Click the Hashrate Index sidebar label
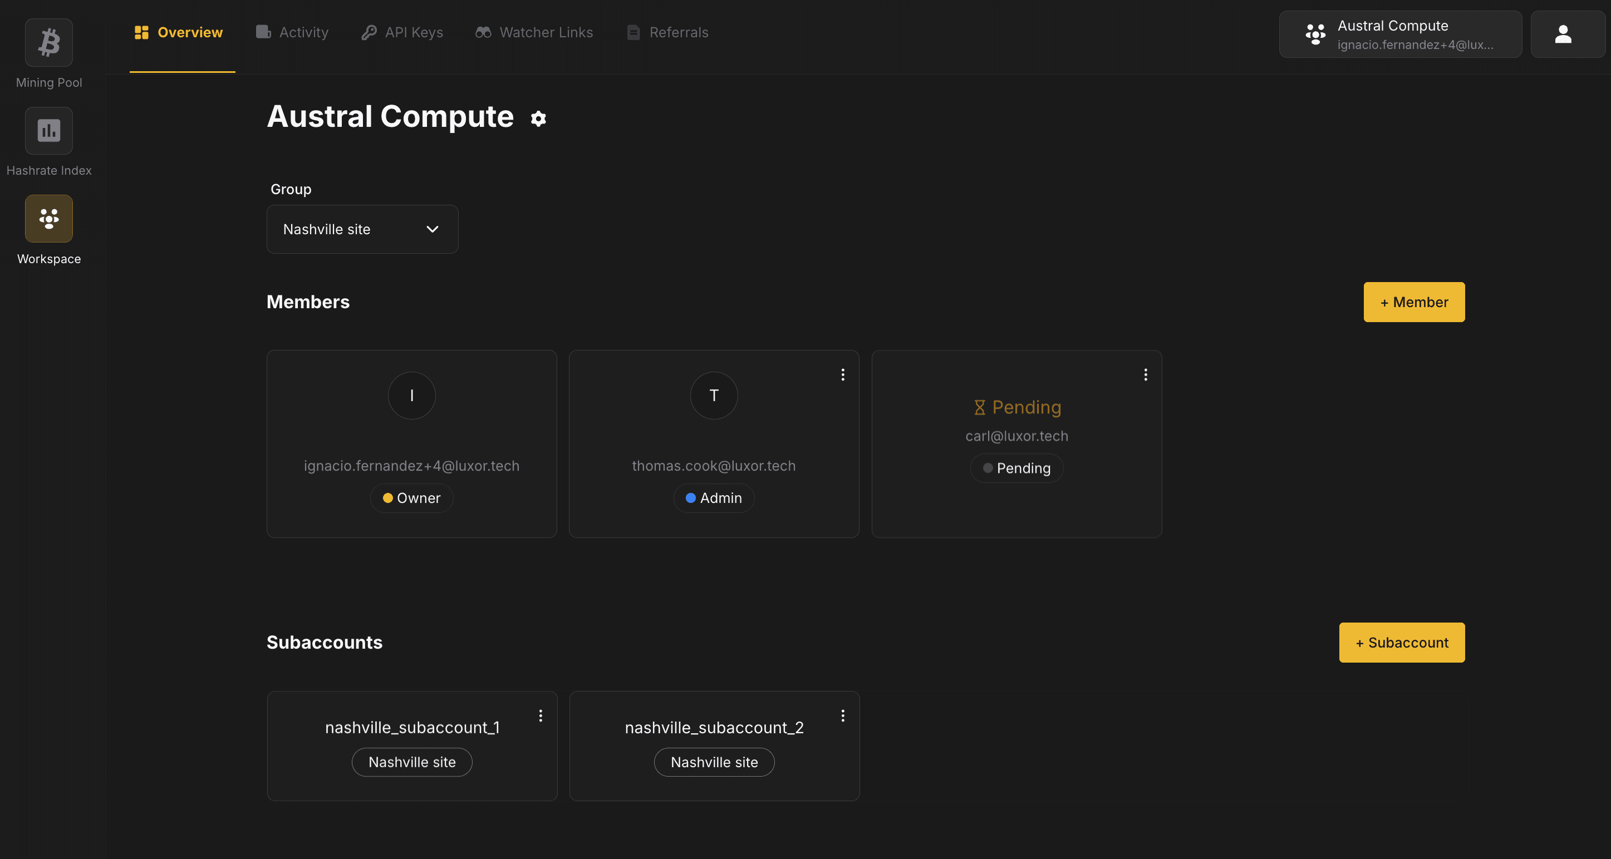 (49, 171)
